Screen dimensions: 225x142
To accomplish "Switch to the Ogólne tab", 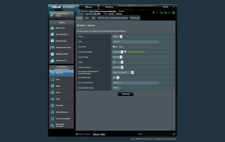I will 80,18.
